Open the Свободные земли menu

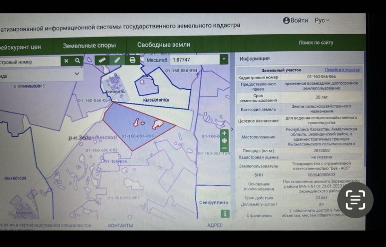(164, 45)
